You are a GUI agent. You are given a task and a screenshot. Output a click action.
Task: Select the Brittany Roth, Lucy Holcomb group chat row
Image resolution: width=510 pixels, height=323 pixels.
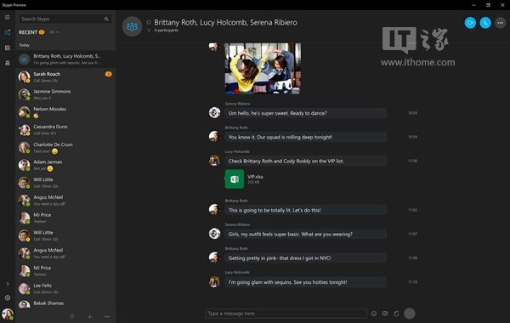(x=65, y=59)
